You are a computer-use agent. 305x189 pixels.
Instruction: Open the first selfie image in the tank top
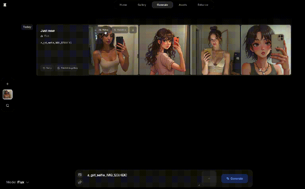(114, 50)
